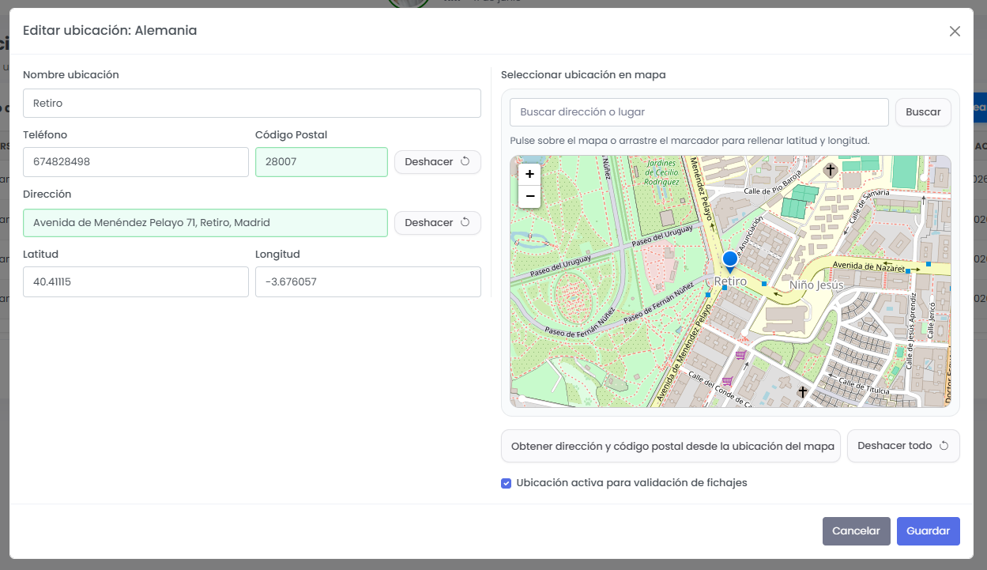
Task: Zoom in on the map
Action: (x=529, y=174)
